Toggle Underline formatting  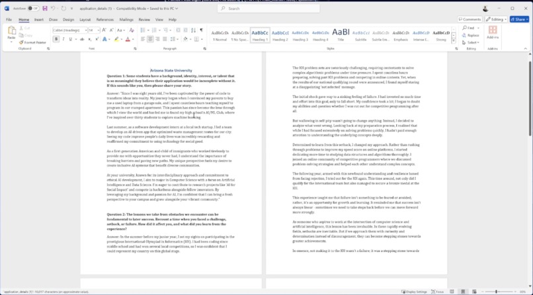[70, 40]
